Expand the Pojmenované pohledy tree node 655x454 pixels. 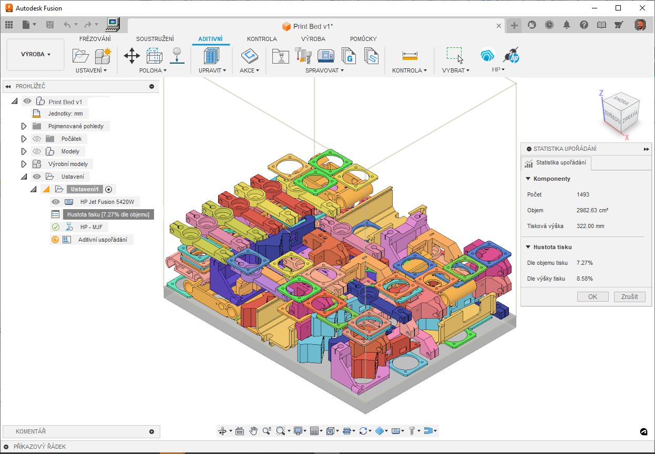pos(23,126)
